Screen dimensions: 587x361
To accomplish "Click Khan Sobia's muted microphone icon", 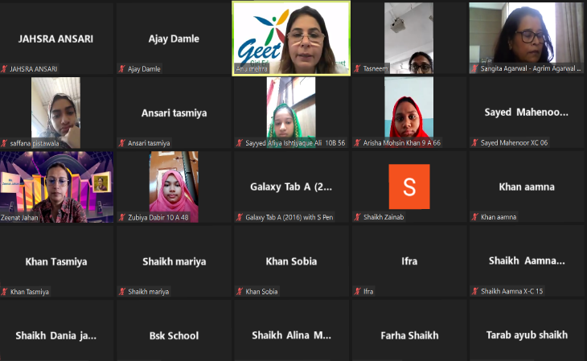I will [240, 292].
